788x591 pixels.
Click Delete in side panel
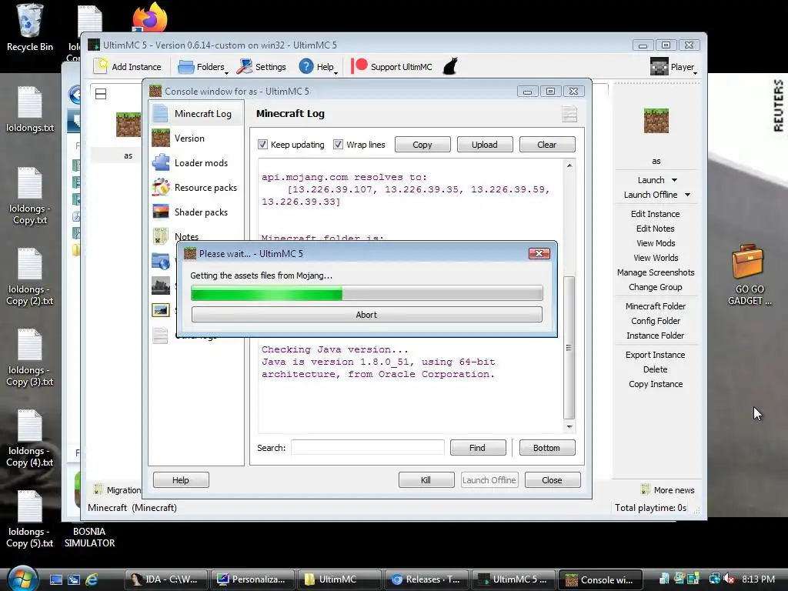tap(656, 369)
